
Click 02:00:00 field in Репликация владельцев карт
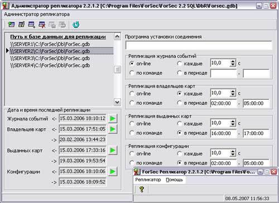[x=223, y=103]
